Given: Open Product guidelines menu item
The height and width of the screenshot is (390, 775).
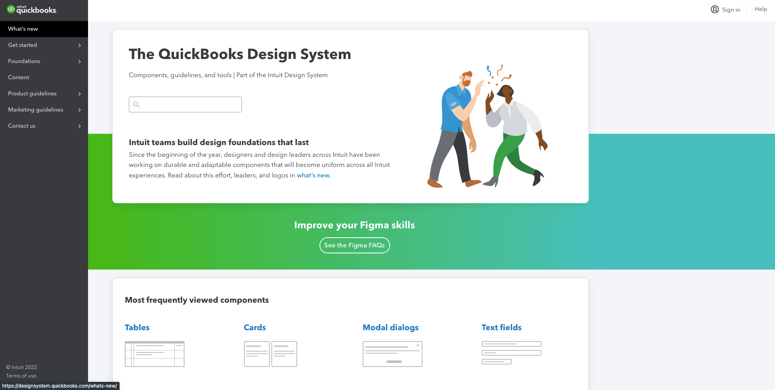Looking at the screenshot, I should pyautogui.click(x=44, y=94).
